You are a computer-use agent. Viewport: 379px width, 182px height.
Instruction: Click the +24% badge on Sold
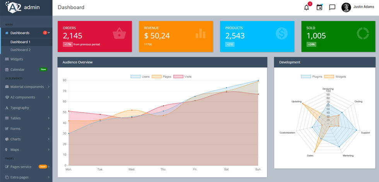pyautogui.click(x=311, y=44)
